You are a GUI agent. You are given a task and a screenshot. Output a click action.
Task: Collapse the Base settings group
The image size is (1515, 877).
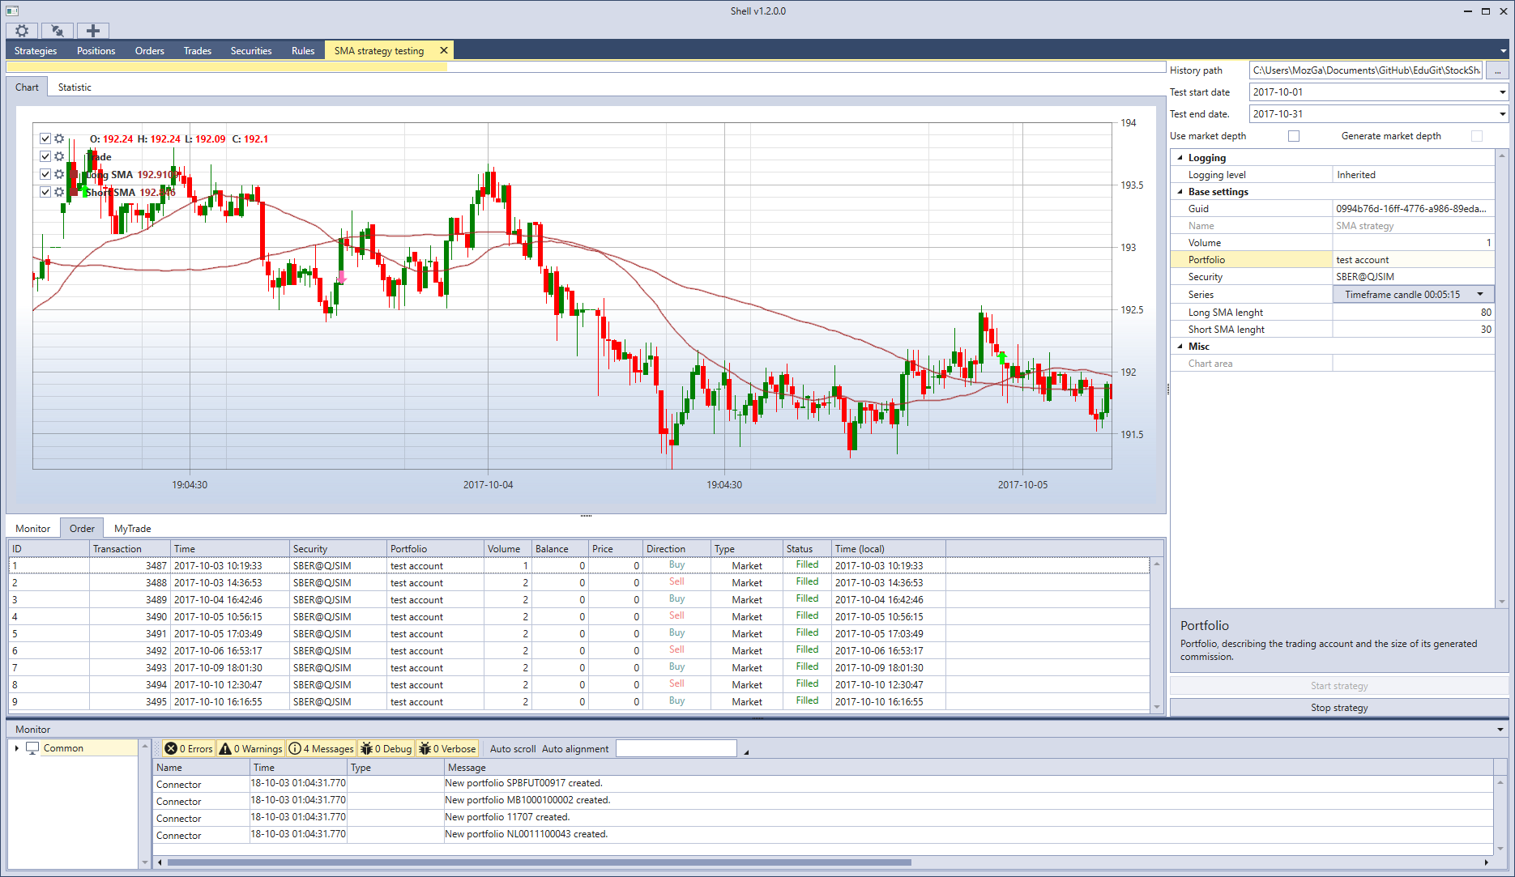[x=1180, y=192]
